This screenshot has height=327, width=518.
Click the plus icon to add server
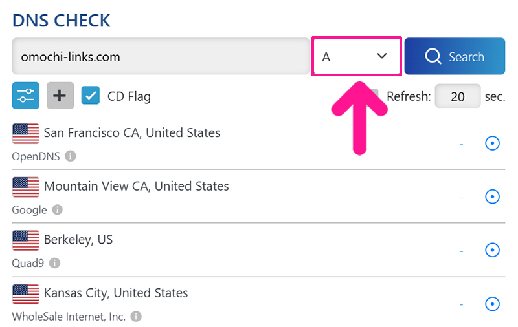tap(60, 96)
